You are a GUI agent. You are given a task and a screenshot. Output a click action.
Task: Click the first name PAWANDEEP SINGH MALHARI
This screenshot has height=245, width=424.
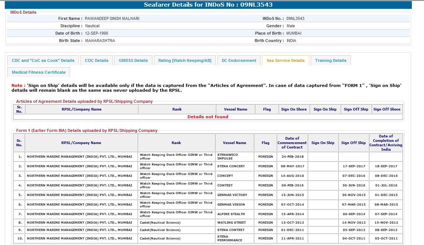(112, 18)
